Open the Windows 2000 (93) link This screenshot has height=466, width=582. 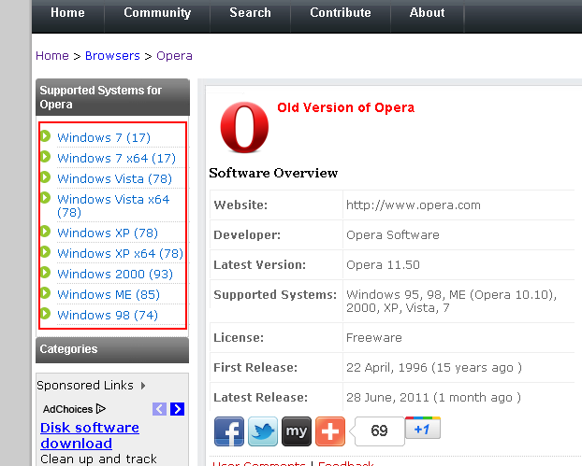click(115, 275)
